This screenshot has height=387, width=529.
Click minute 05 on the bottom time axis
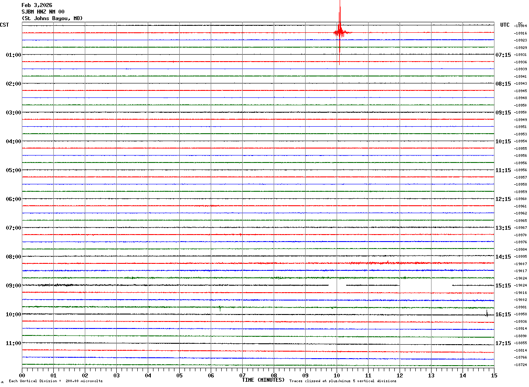179,375
